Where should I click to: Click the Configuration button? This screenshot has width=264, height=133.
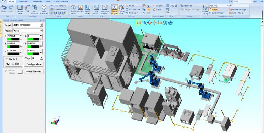coord(34,64)
